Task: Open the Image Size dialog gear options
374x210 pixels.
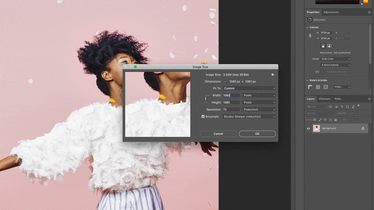Action: click(x=273, y=75)
